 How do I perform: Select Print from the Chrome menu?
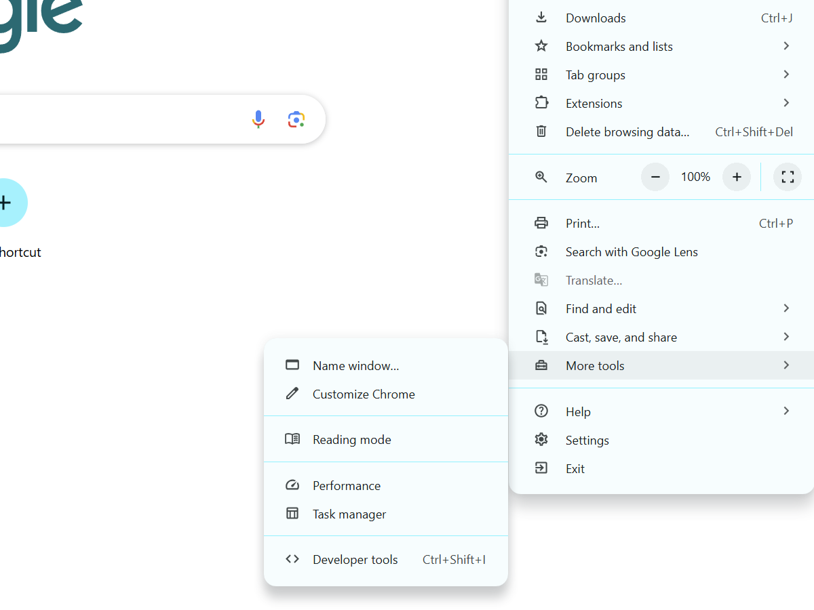click(x=661, y=223)
